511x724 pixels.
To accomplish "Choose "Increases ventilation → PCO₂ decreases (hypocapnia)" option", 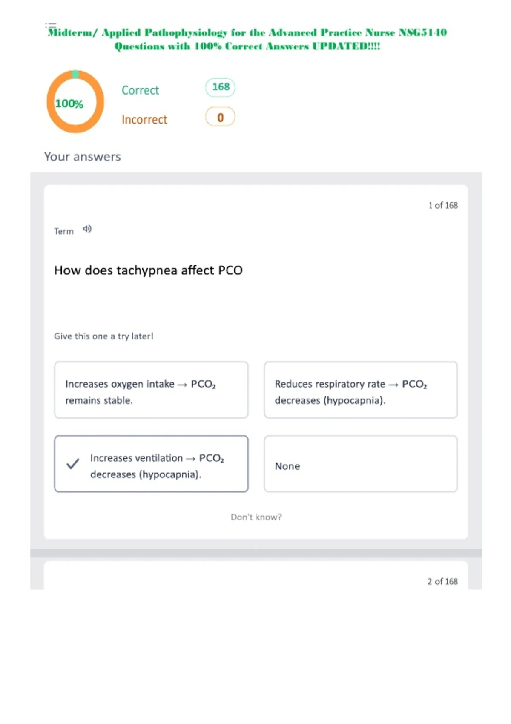I will pos(151,464).
